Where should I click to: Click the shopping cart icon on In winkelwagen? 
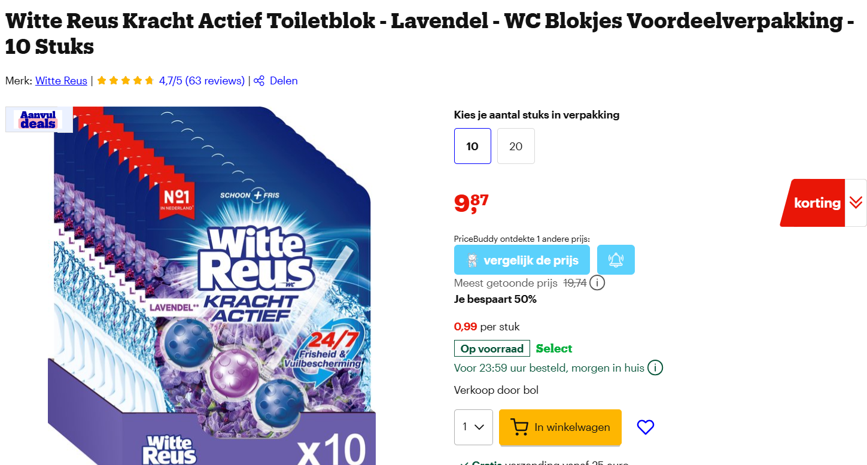point(520,427)
